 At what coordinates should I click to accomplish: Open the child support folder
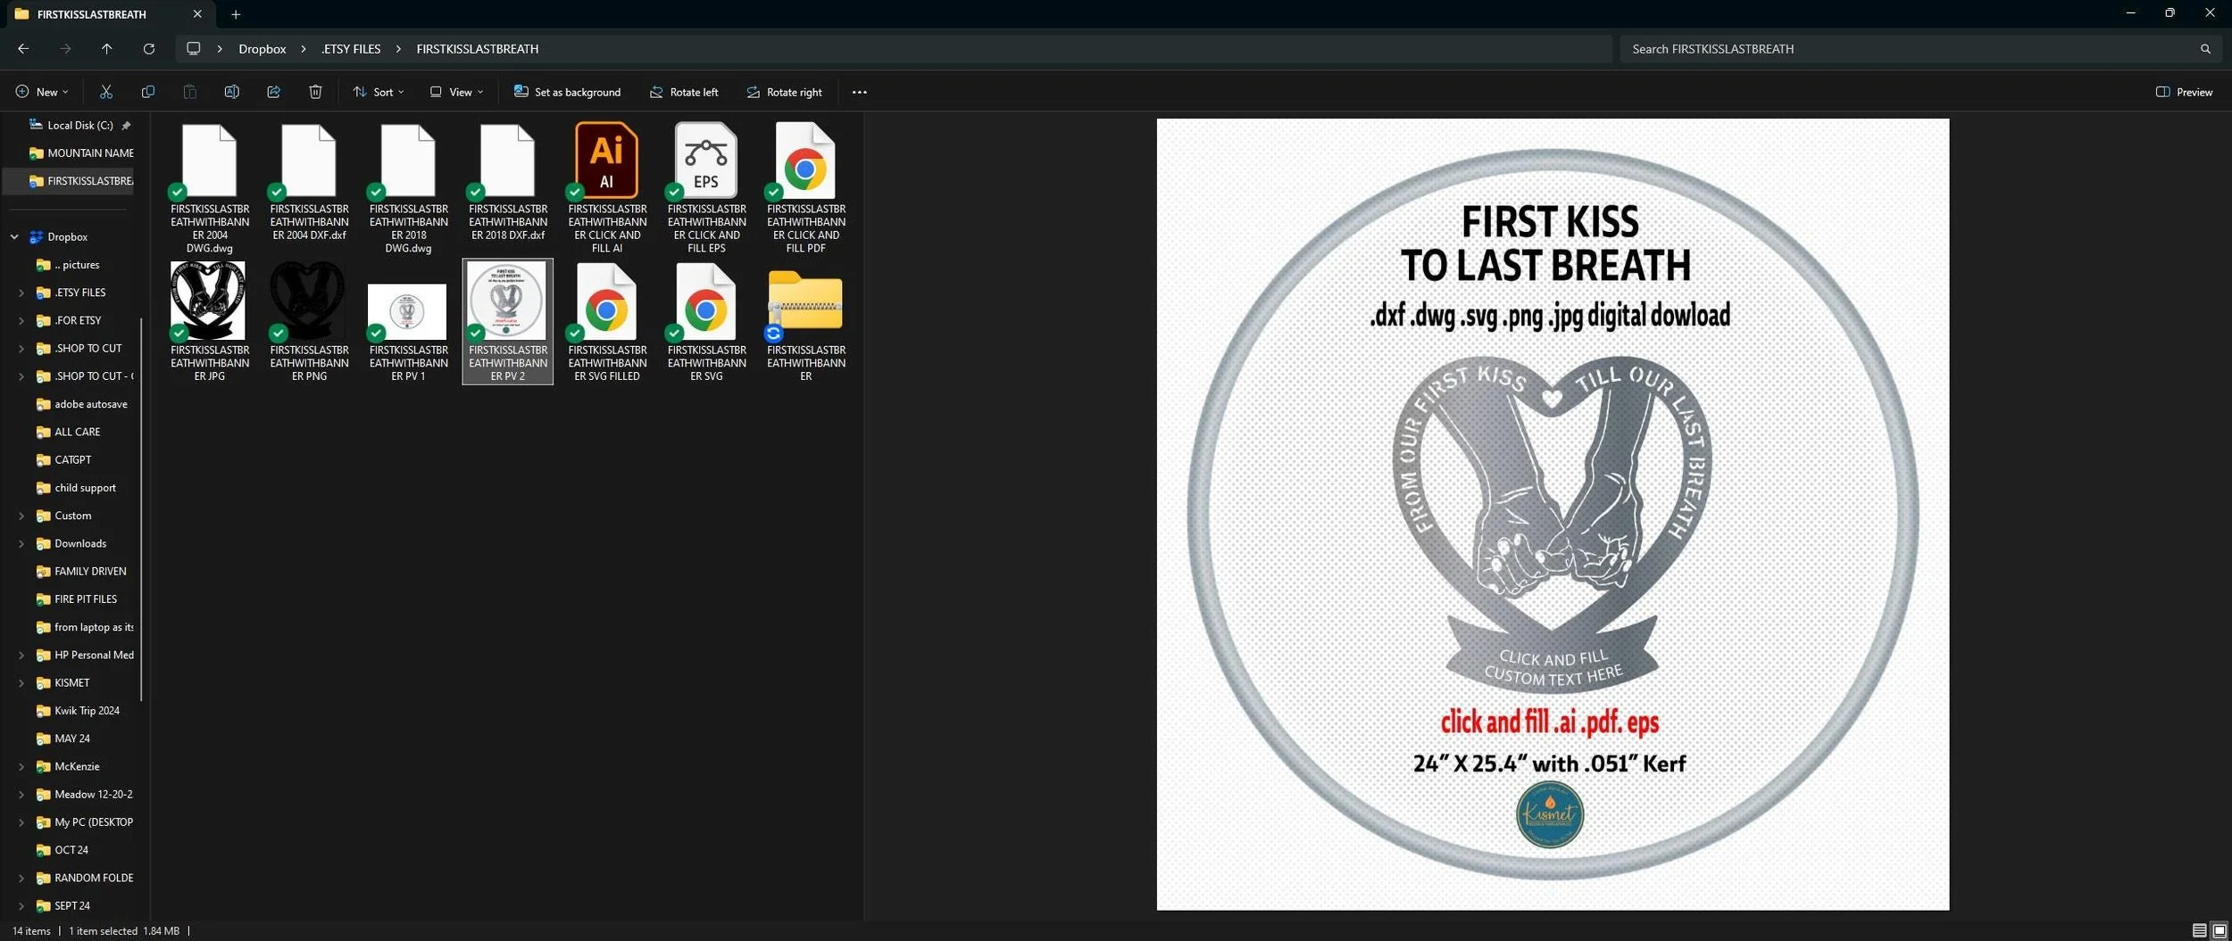coord(76,488)
